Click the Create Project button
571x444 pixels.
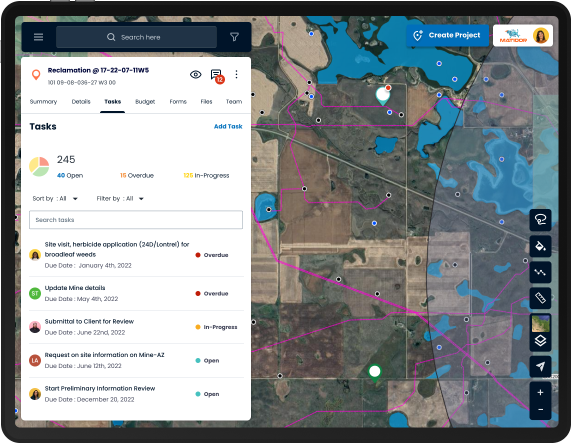tap(447, 35)
